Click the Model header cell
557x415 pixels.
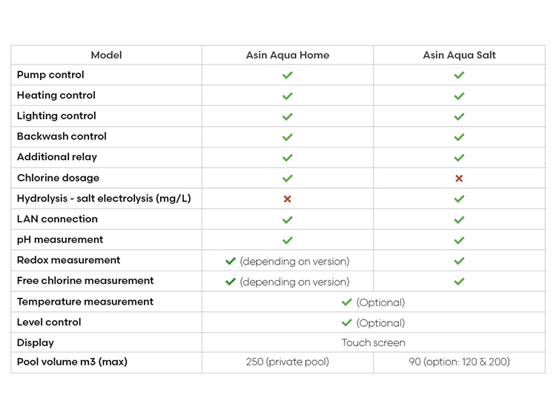pos(106,55)
